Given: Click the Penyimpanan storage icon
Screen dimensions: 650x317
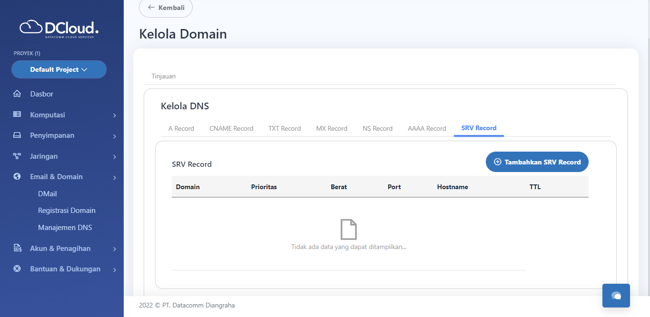Looking at the screenshot, I should [x=17, y=135].
